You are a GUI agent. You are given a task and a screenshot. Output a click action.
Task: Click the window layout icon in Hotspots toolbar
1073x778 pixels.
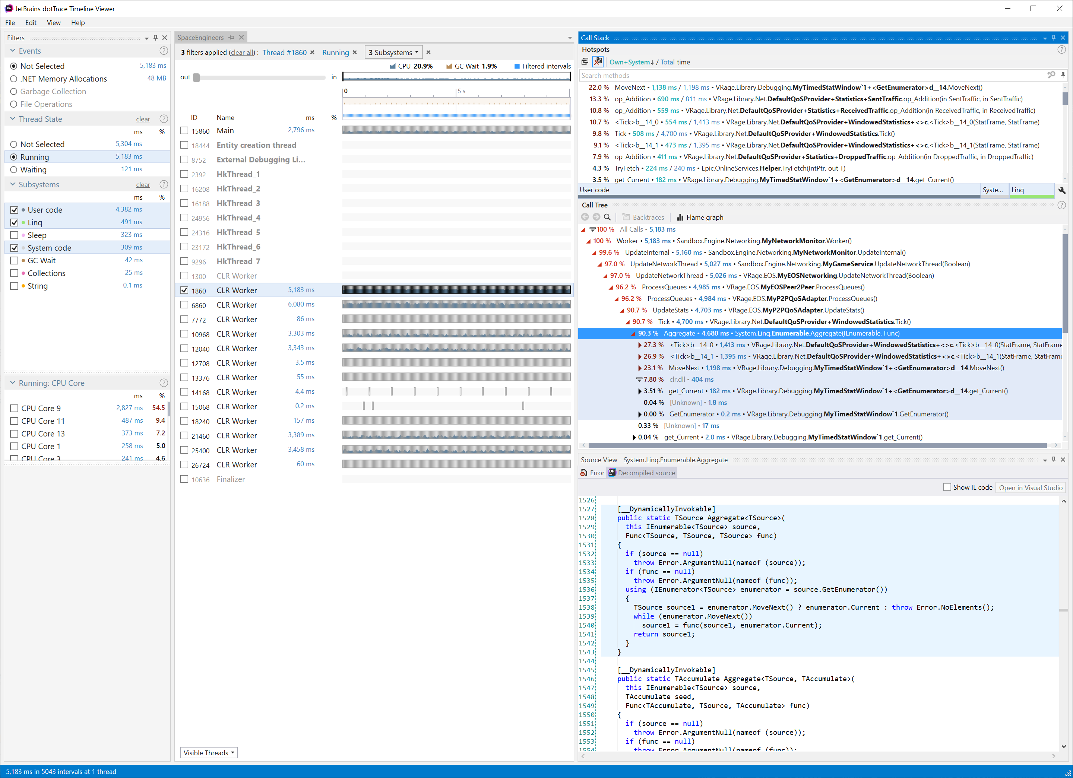click(585, 62)
